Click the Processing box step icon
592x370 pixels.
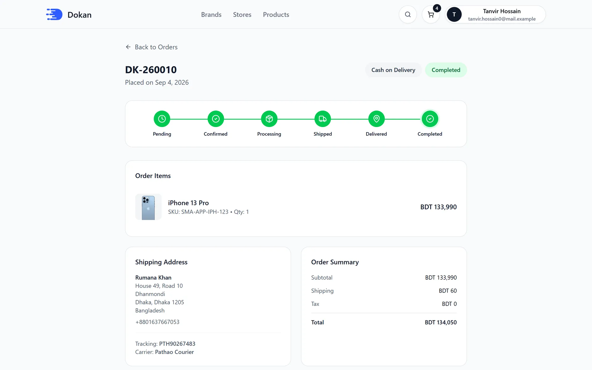(269, 119)
